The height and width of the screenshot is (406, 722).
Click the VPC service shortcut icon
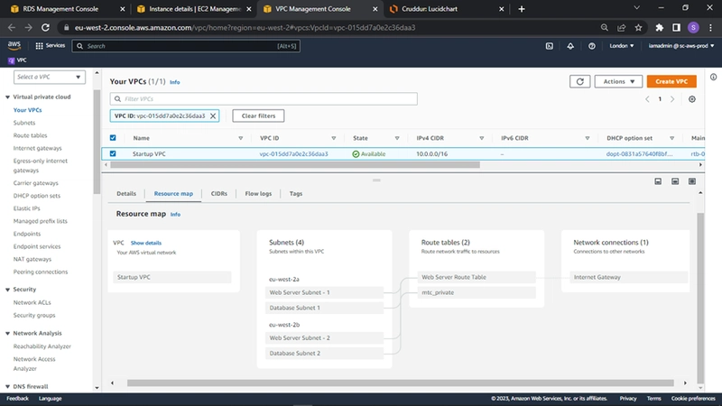pyautogui.click(x=12, y=60)
